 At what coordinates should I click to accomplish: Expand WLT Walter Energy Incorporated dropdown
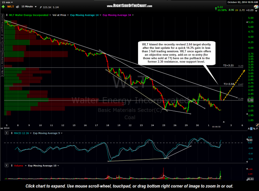click(50, 15)
